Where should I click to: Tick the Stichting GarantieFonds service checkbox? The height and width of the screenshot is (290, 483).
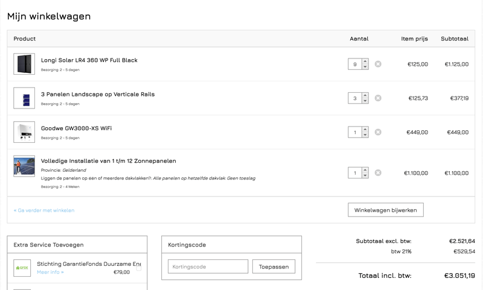[139, 267]
